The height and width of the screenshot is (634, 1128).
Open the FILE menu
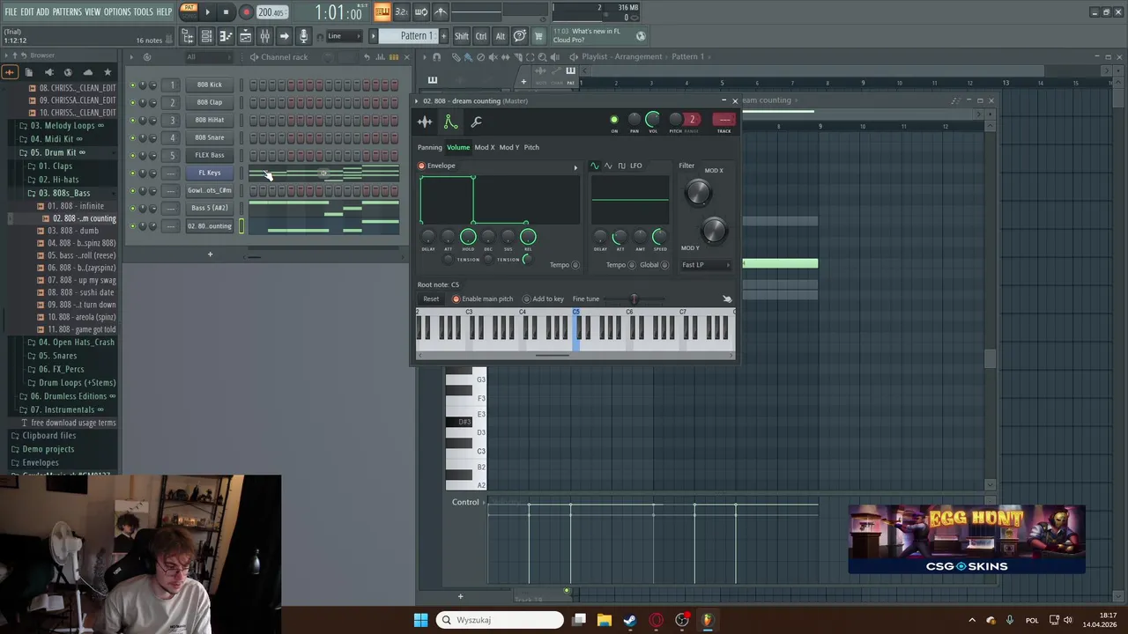pyautogui.click(x=11, y=12)
